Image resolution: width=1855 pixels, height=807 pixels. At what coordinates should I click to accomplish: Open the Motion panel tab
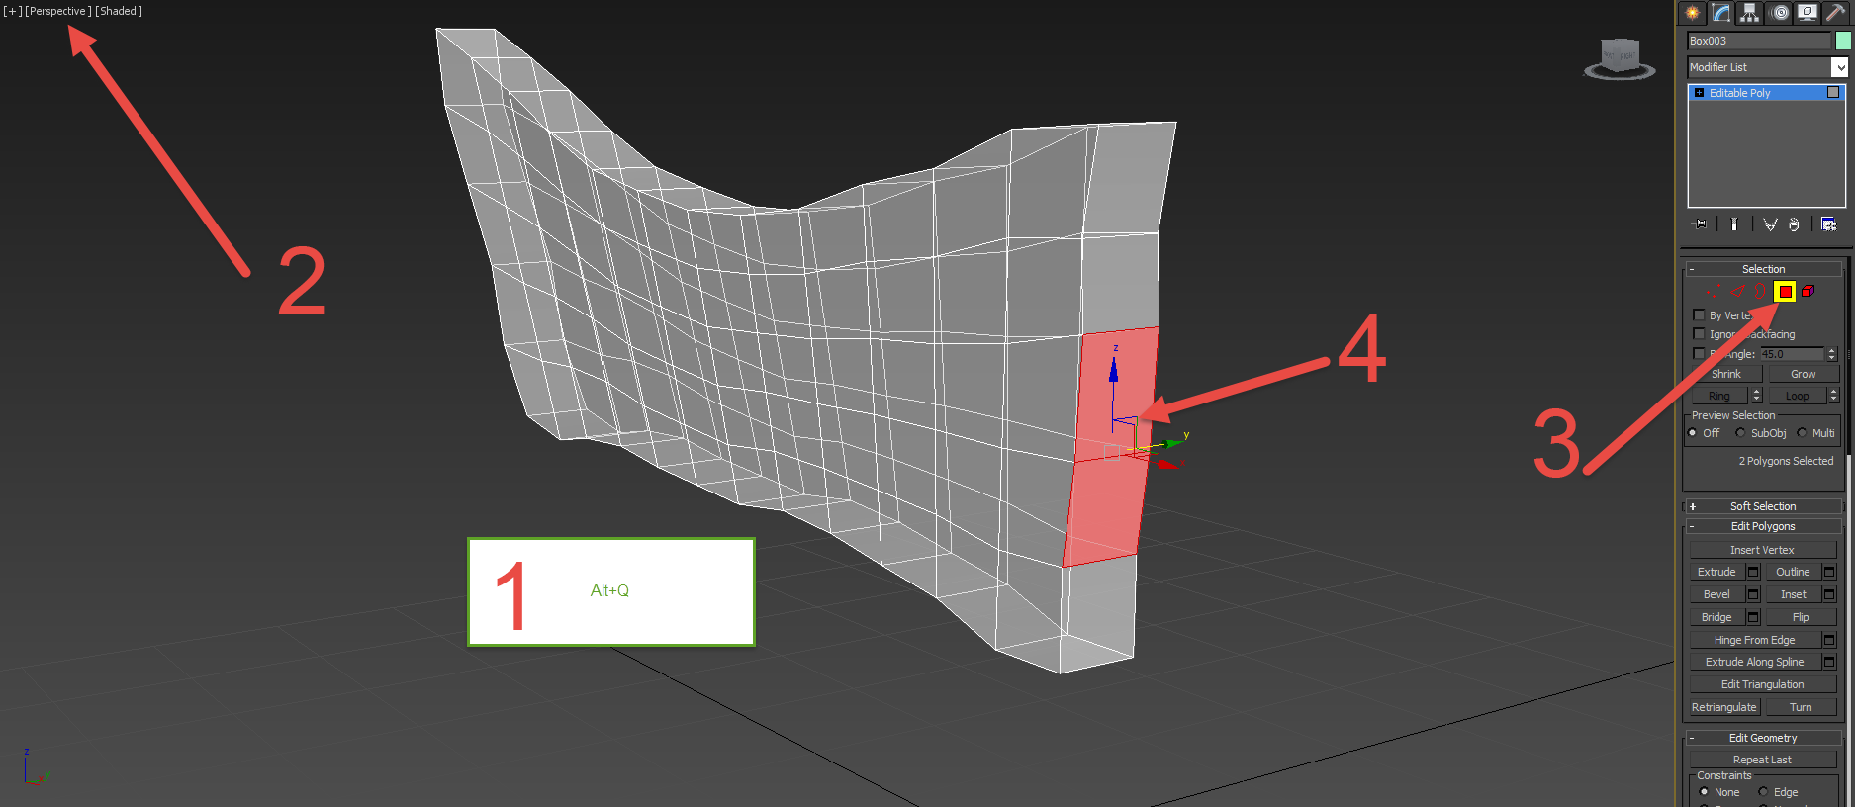click(x=1780, y=13)
